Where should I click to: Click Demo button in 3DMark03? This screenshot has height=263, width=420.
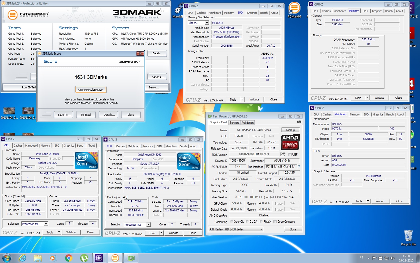tap(154, 87)
